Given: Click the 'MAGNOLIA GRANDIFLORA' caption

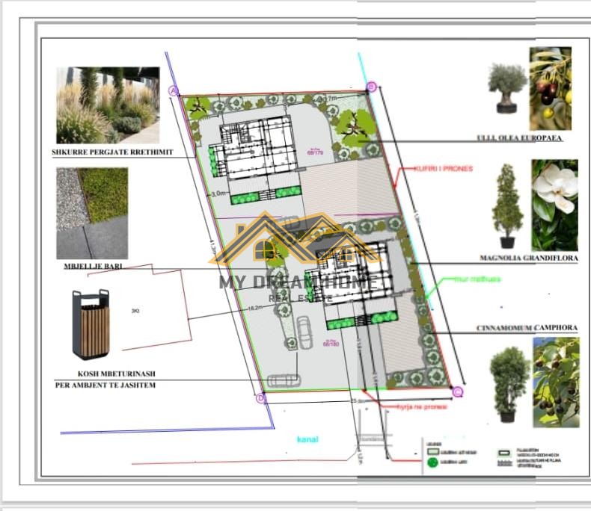Looking at the screenshot, I should [529, 258].
